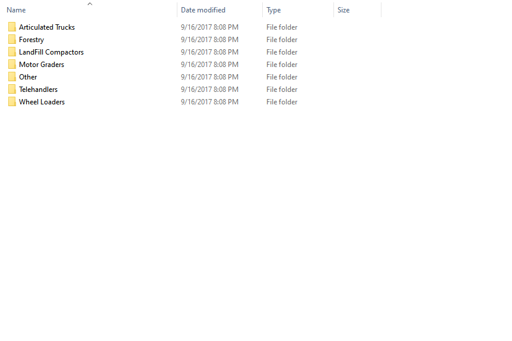Click File folder type of Other row

[x=282, y=77]
